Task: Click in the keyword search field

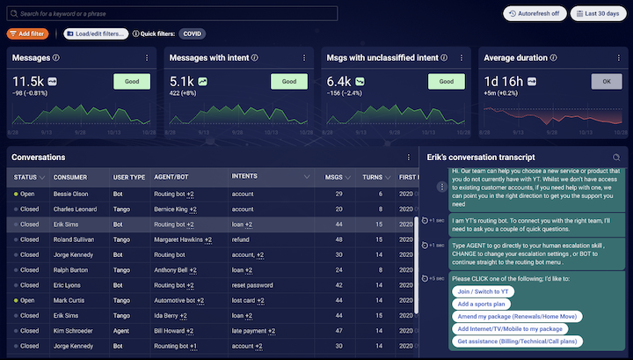Action: pos(172,14)
